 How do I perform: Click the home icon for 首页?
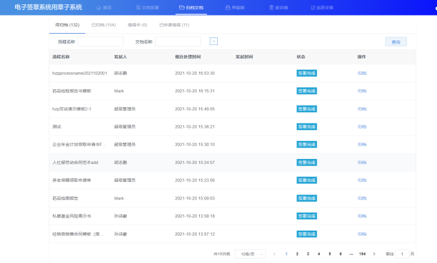99,7
